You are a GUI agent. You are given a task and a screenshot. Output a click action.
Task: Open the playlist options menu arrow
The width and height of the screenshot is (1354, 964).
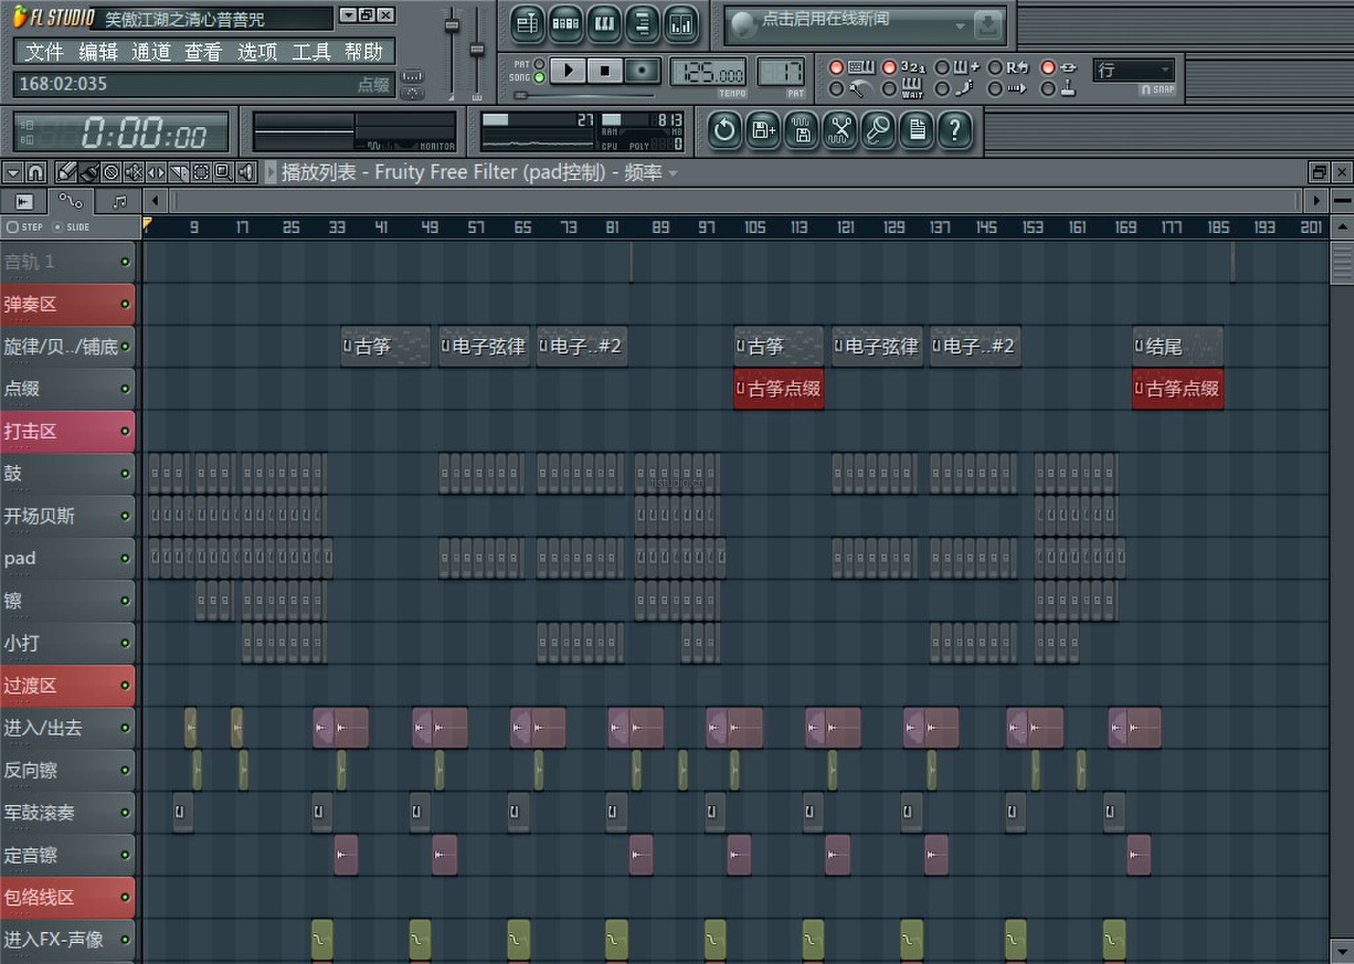click(x=13, y=173)
